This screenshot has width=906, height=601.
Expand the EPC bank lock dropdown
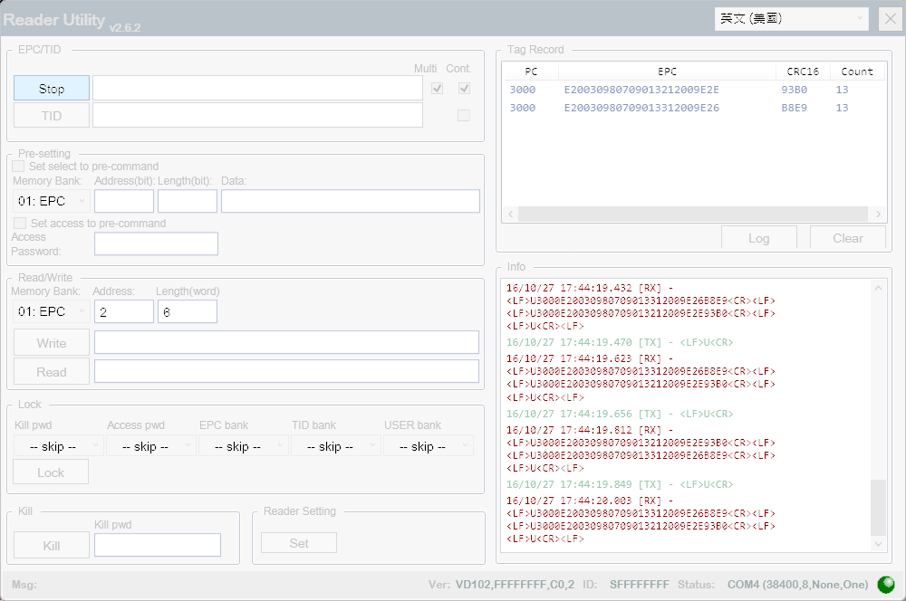(x=243, y=446)
